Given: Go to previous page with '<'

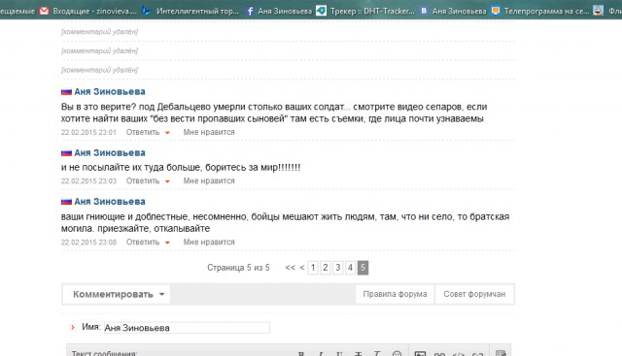Looking at the screenshot, I should point(302,268).
